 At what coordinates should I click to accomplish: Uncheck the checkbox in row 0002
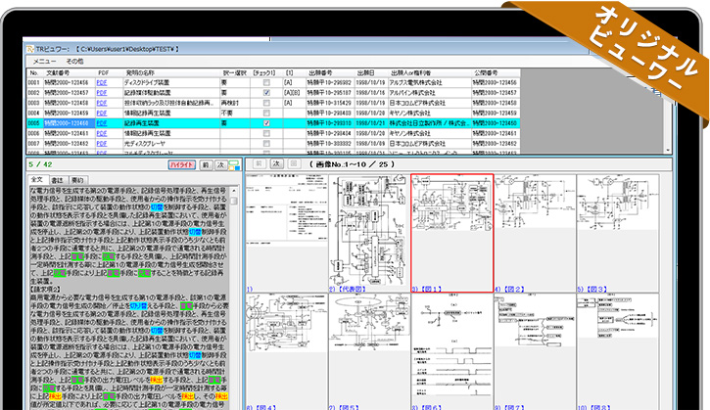click(x=266, y=92)
